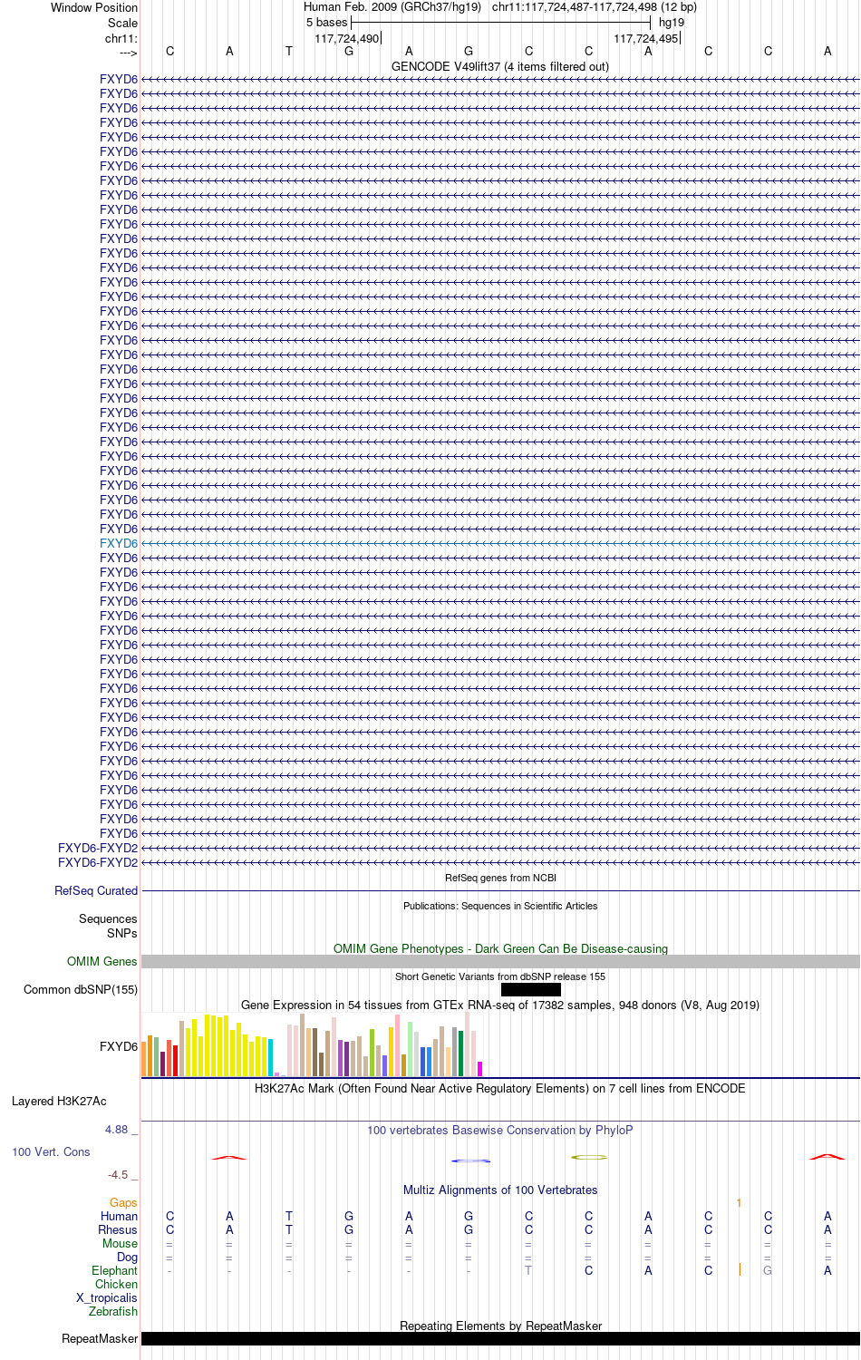Open the OMIM Gene Phenotypes track title

[x=500, y=948]
